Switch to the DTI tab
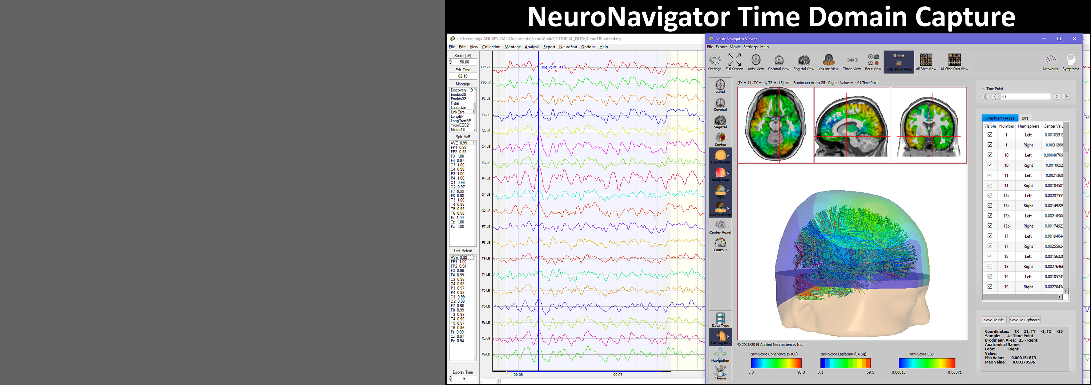Screen dimensions: 1091x385 (1025, 118)
